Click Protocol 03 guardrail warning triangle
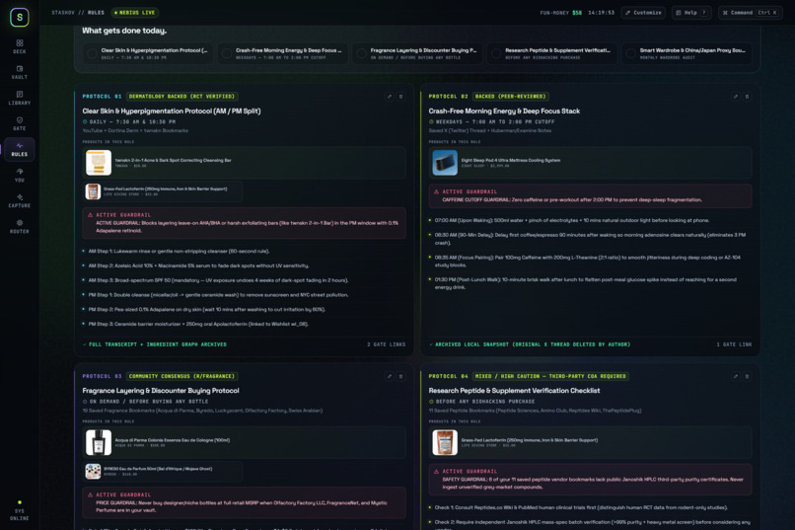795x530 pixels. 90,494
